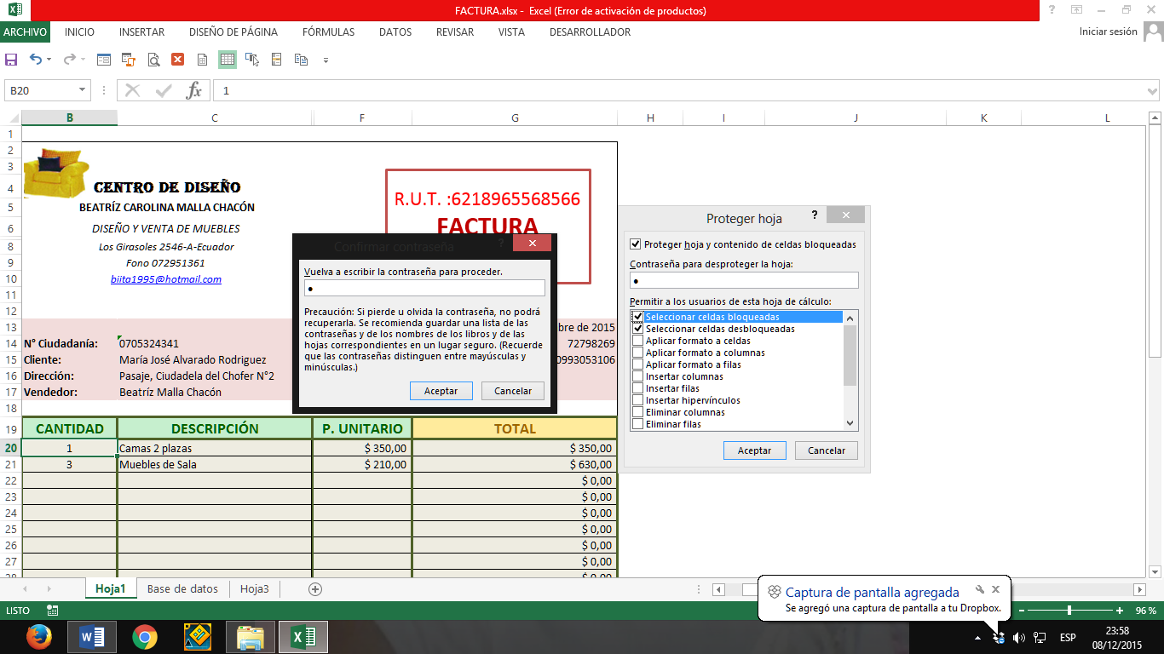Click the red X icon in quick access toolbar
Image resolution: width=1164 pixels, height=654 pixels.
177,60
